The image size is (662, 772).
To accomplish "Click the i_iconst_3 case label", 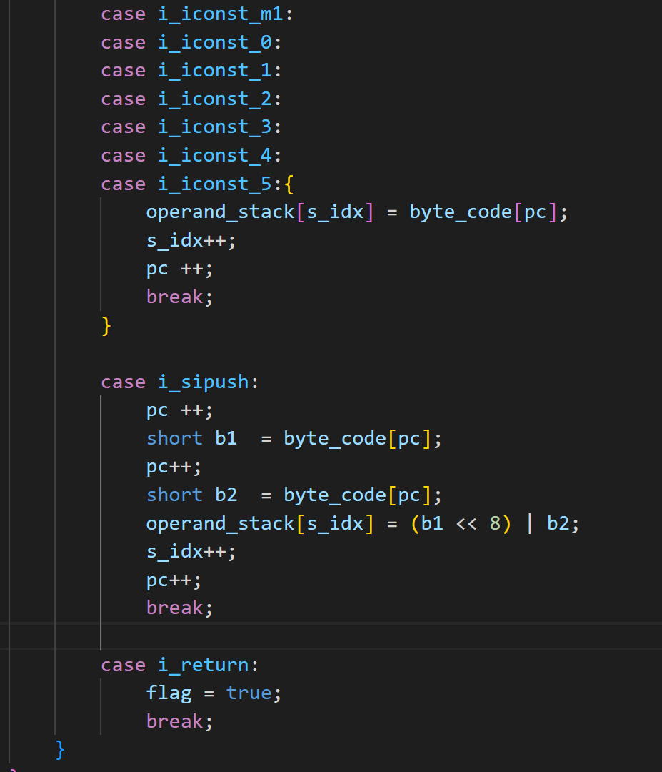I will (x=215, y=127).
